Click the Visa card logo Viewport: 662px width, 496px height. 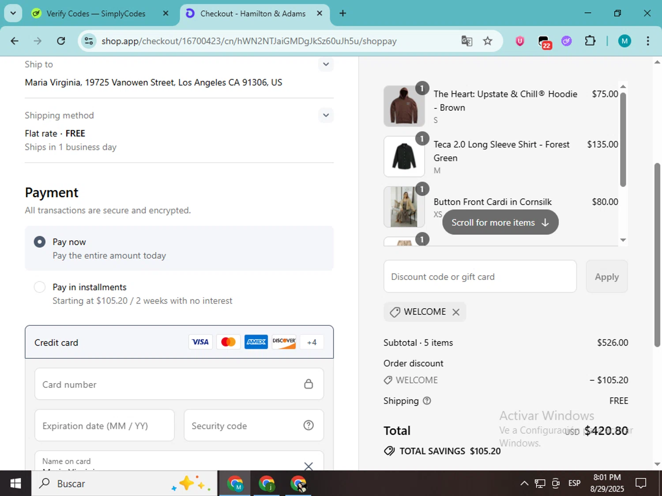pyautogui.click(x=200, y=342)
